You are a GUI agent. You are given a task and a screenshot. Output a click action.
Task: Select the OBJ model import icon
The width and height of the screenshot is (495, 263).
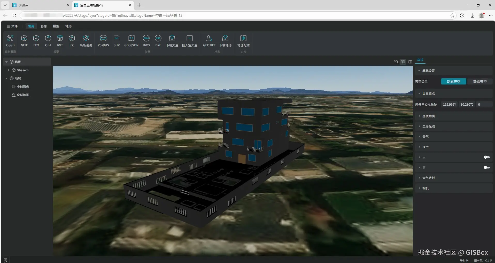48,41
